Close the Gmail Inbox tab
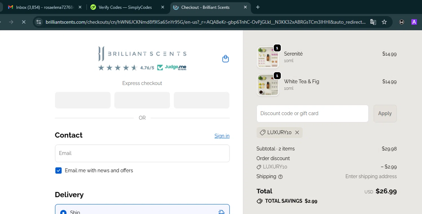 coord(80,7)
